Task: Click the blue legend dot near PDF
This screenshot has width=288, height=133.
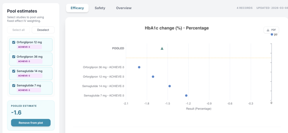Action: tap(272, 34)
